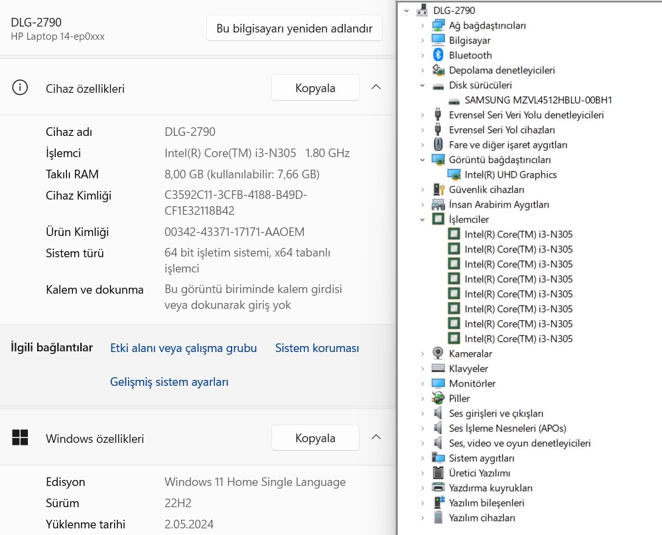Click the Sürüm value 22H2
This screenshot has width=662, height=535.
[178, 503]
